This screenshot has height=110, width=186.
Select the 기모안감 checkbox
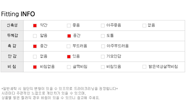pyautogui.click(x=103, y=57)
